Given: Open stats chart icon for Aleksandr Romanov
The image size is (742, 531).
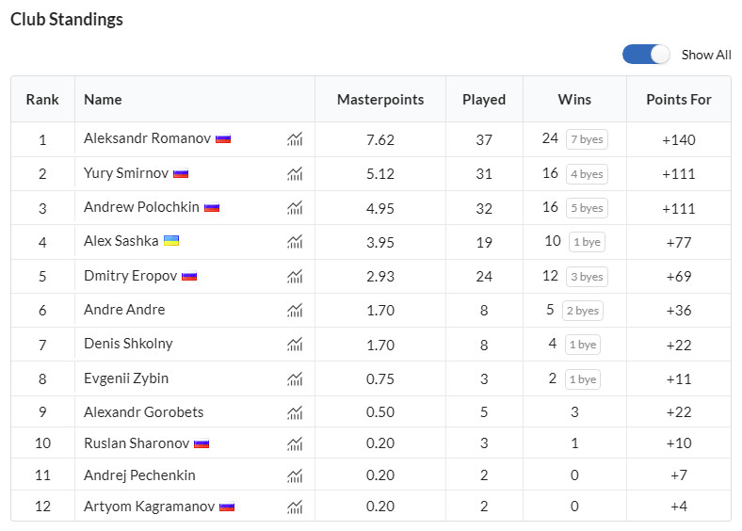Looking at the screenshot, I should coord(295,139).
